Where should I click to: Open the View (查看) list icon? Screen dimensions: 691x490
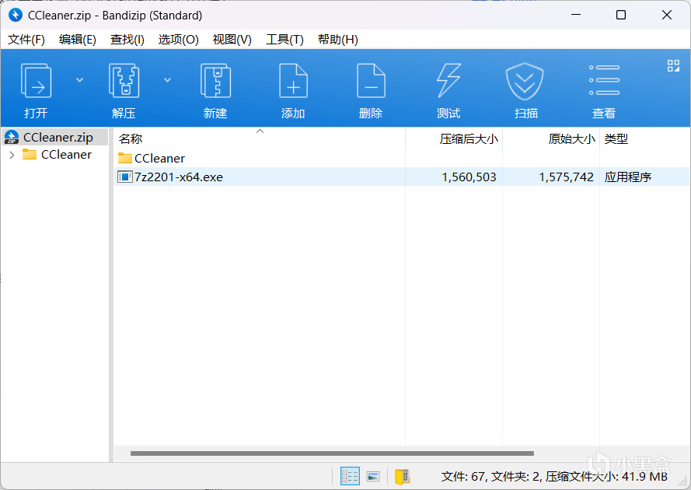(604, 80)
